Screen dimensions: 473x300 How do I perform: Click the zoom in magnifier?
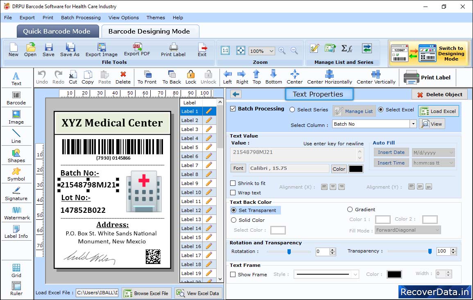click(282, 51)
